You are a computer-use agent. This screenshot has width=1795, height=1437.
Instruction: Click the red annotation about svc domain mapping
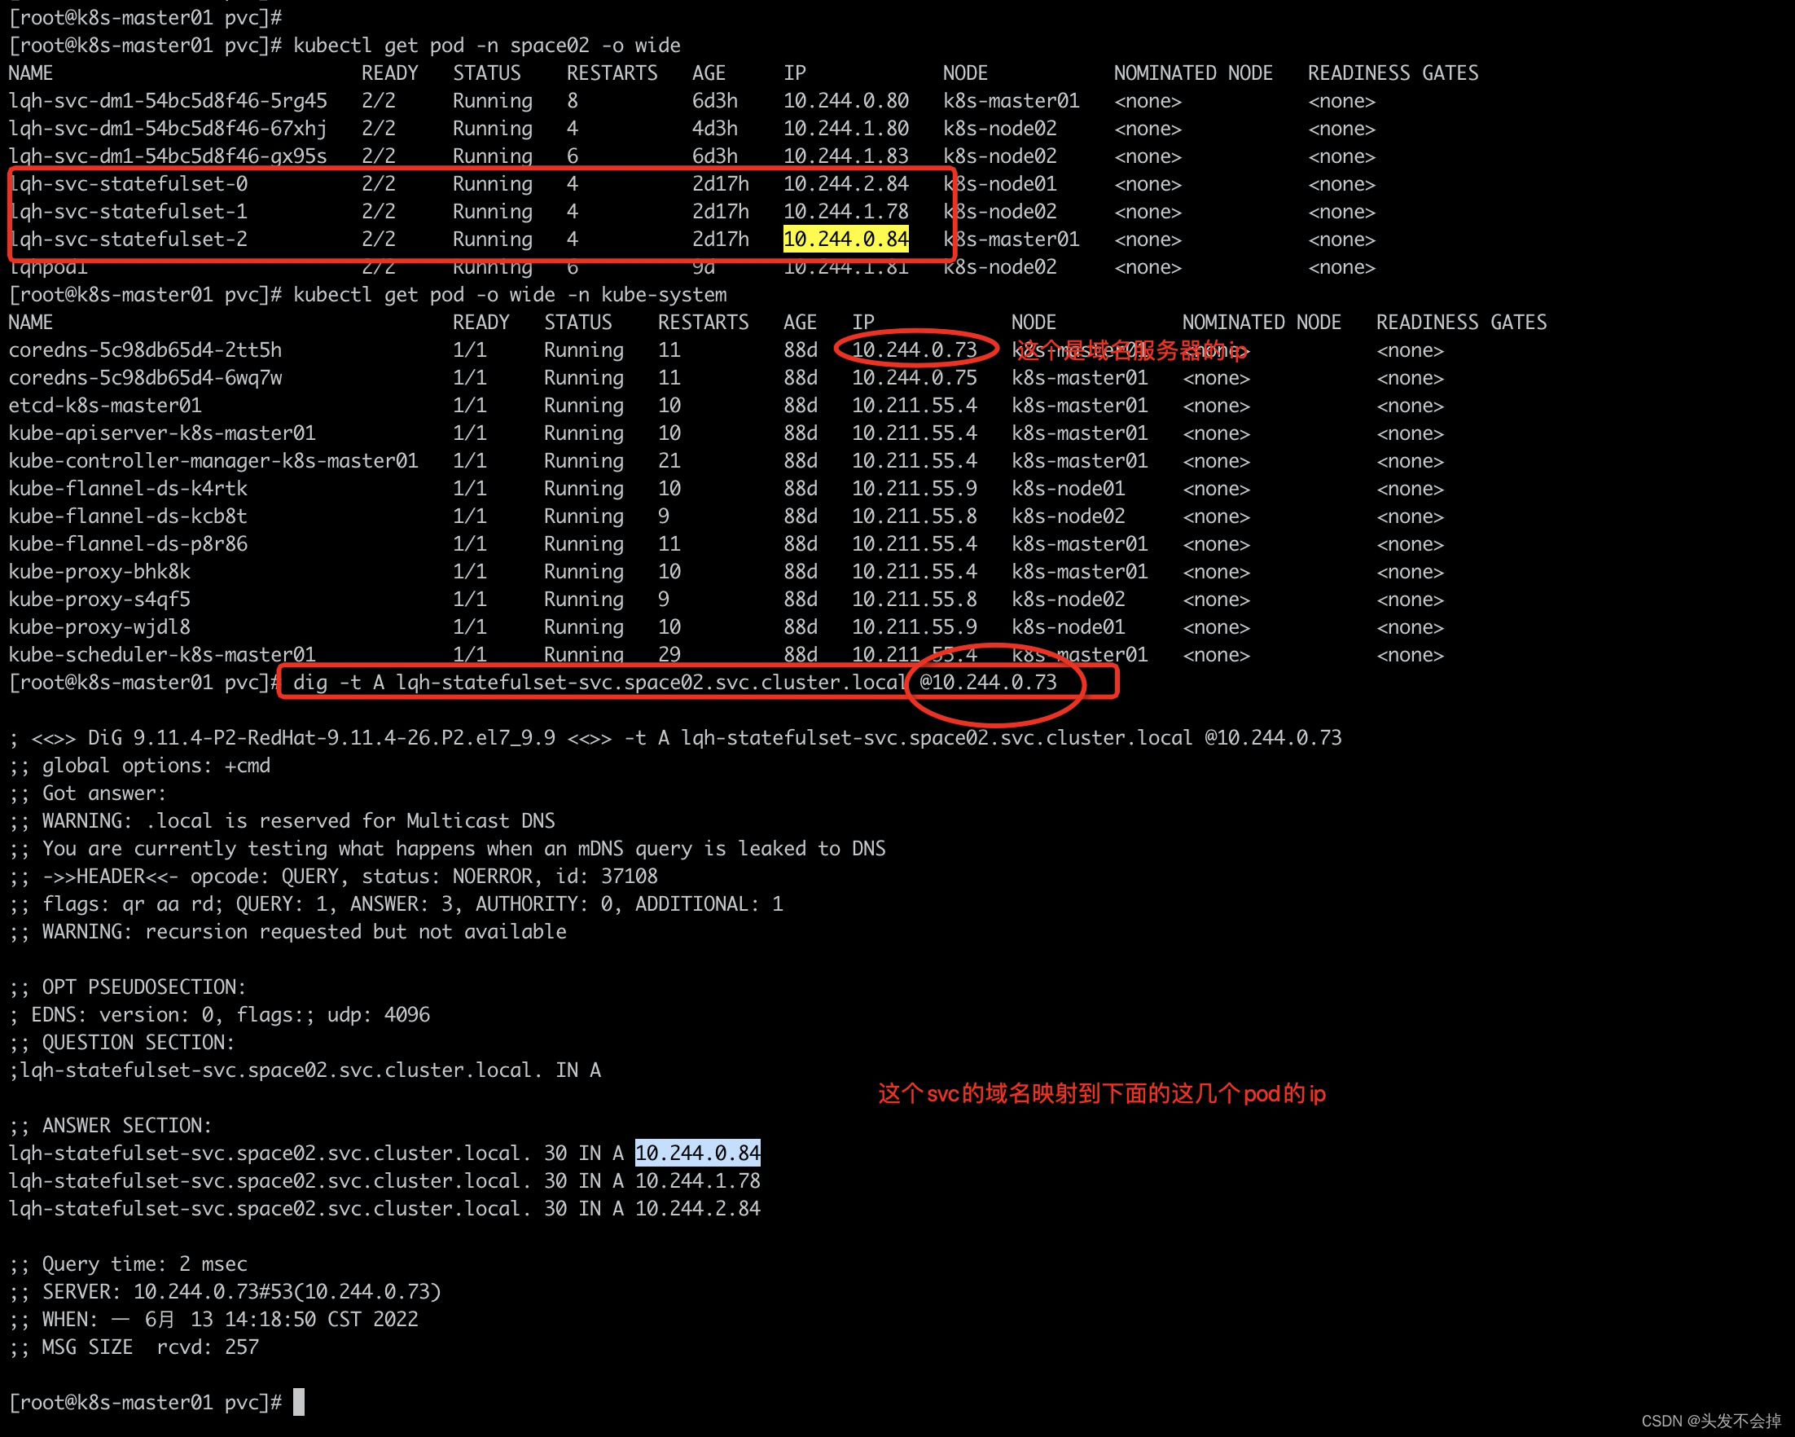point(1100,1093)
